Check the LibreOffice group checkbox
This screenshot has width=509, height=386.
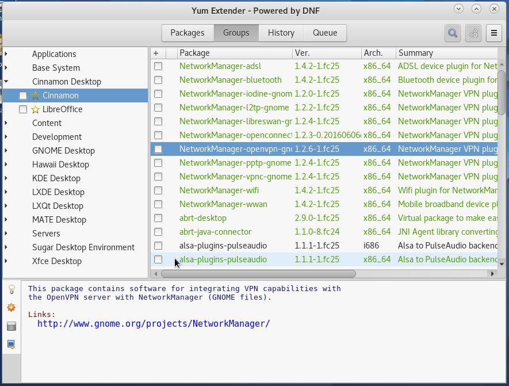point(24,109)
